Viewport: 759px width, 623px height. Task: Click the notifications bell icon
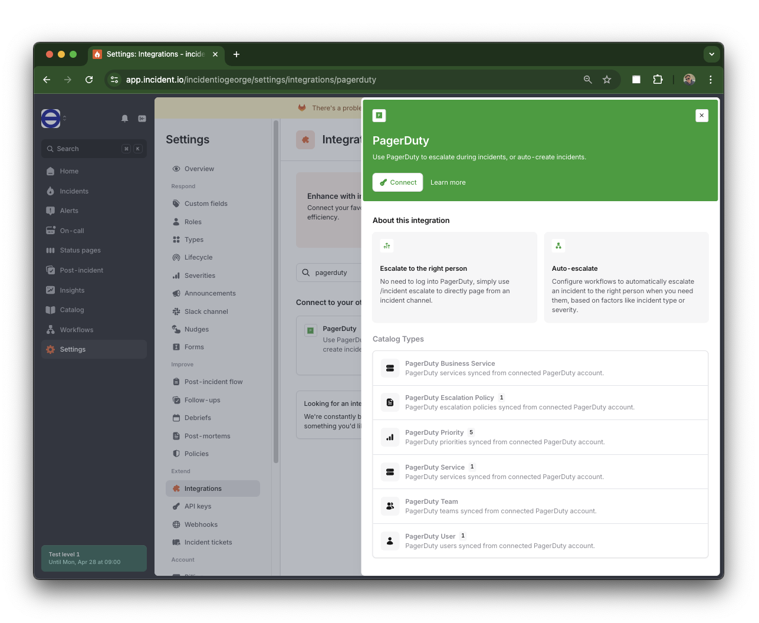124,119
